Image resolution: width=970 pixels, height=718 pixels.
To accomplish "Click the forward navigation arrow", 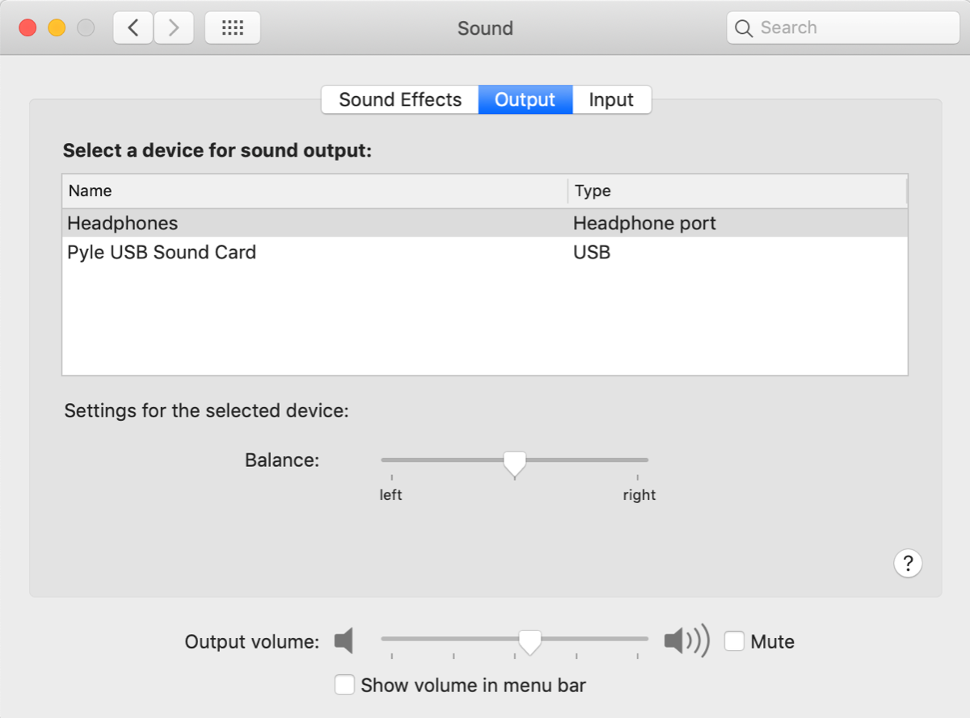I will (173, 28).
